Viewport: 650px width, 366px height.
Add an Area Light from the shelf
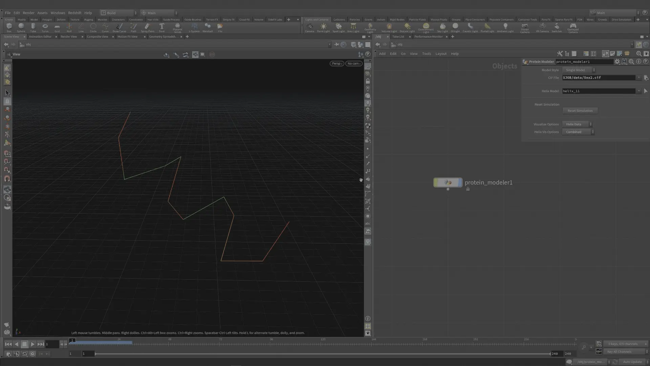353,27
